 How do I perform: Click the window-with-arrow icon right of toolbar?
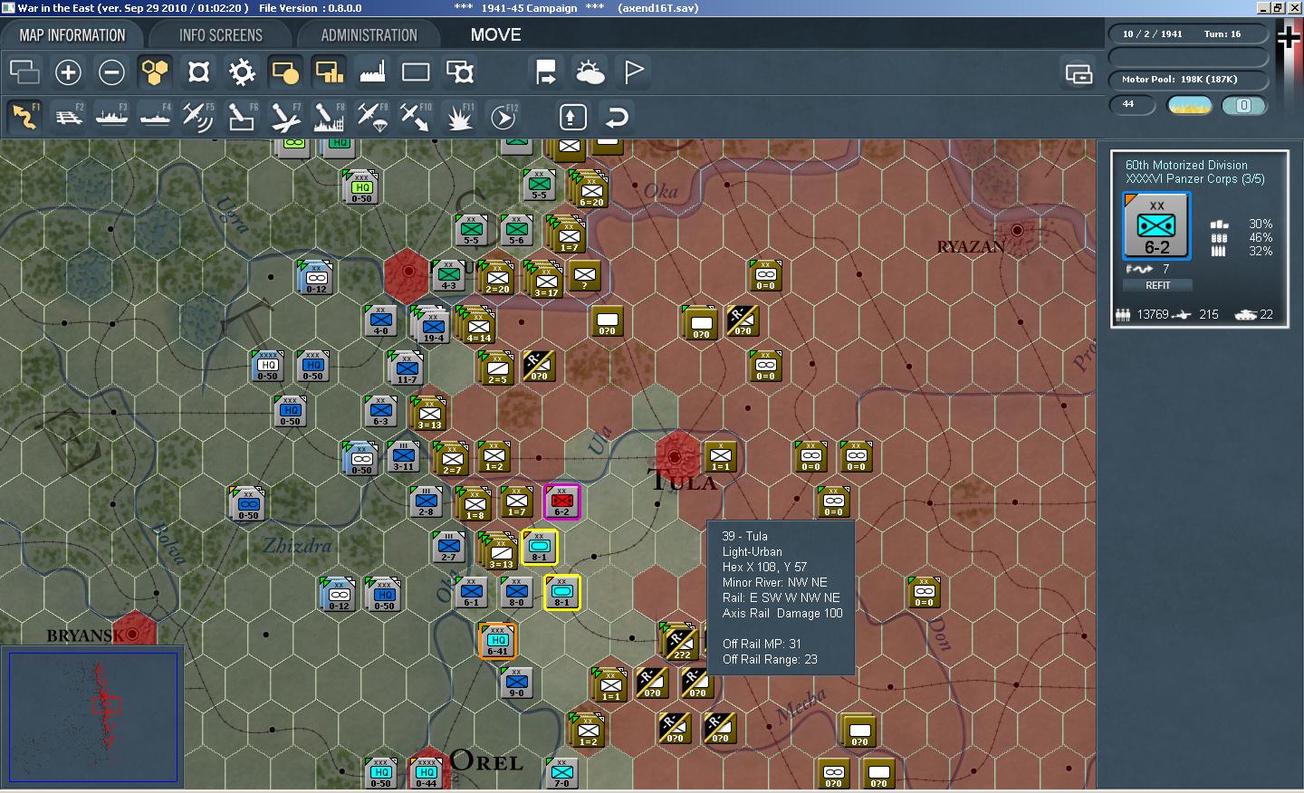(1079, 73)
